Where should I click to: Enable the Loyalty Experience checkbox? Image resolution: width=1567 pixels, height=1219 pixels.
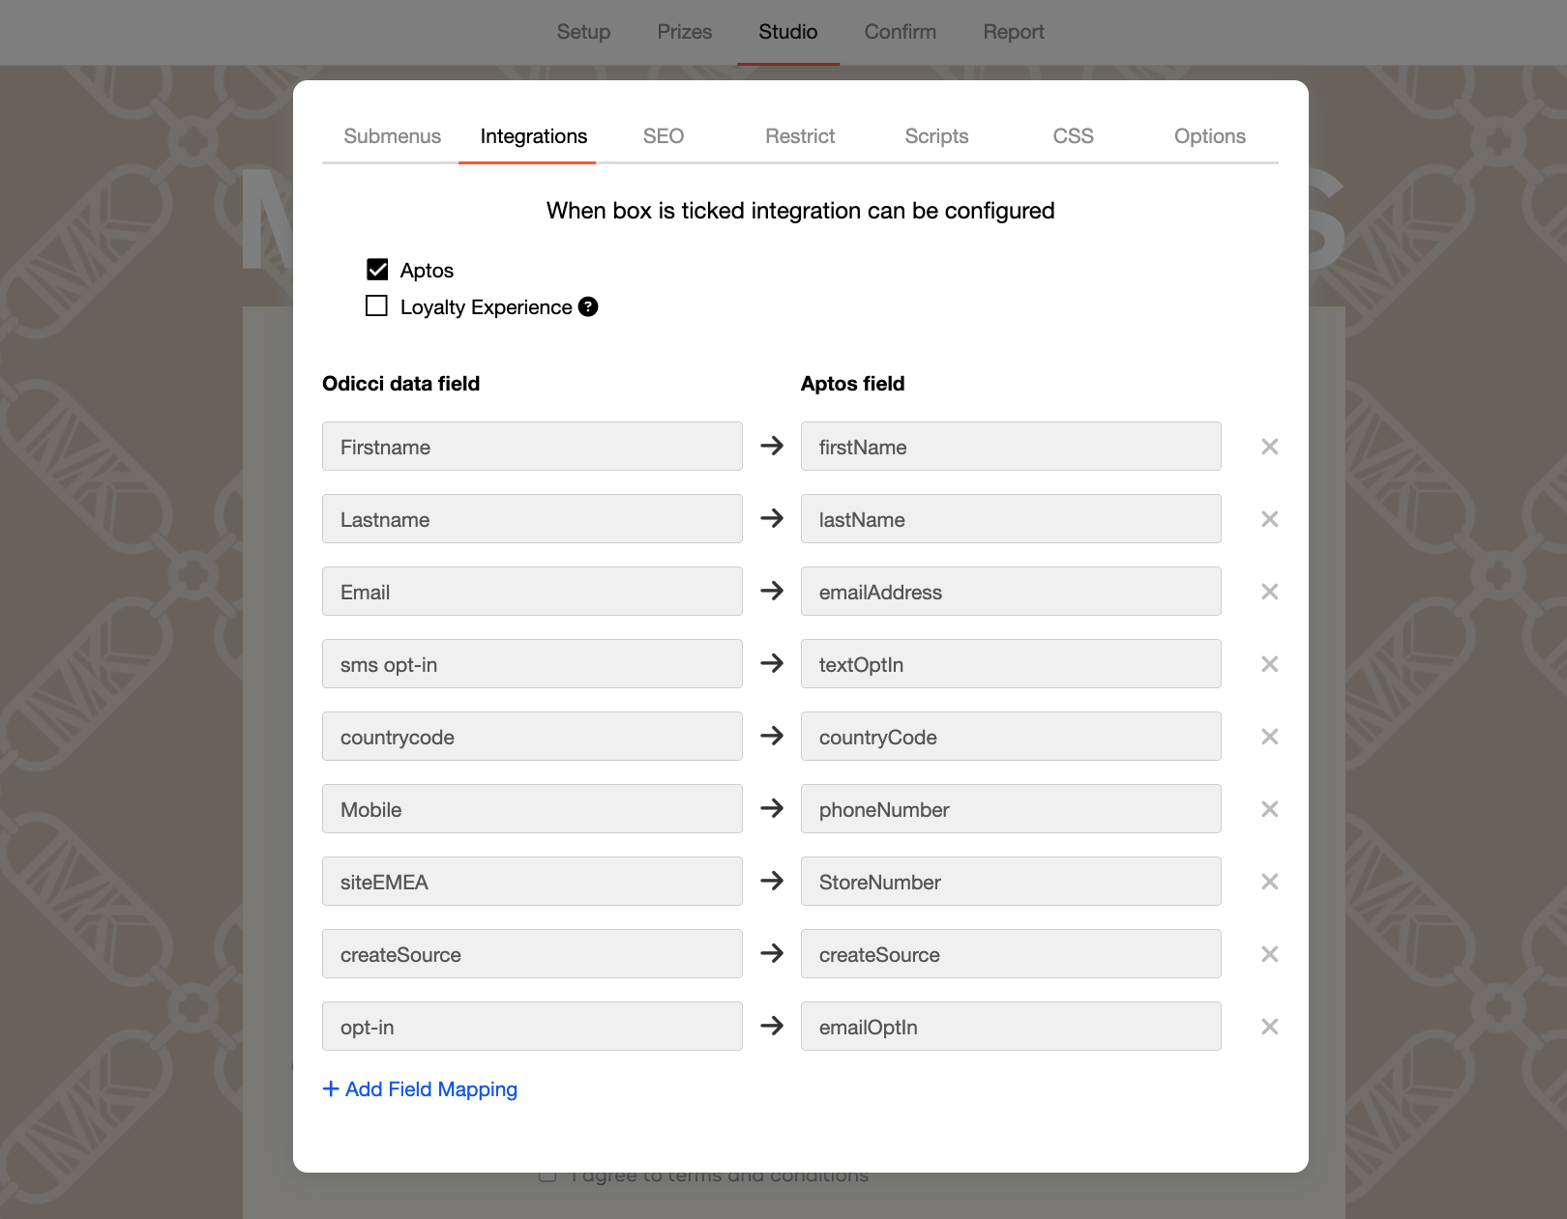[x=376, y=306]
